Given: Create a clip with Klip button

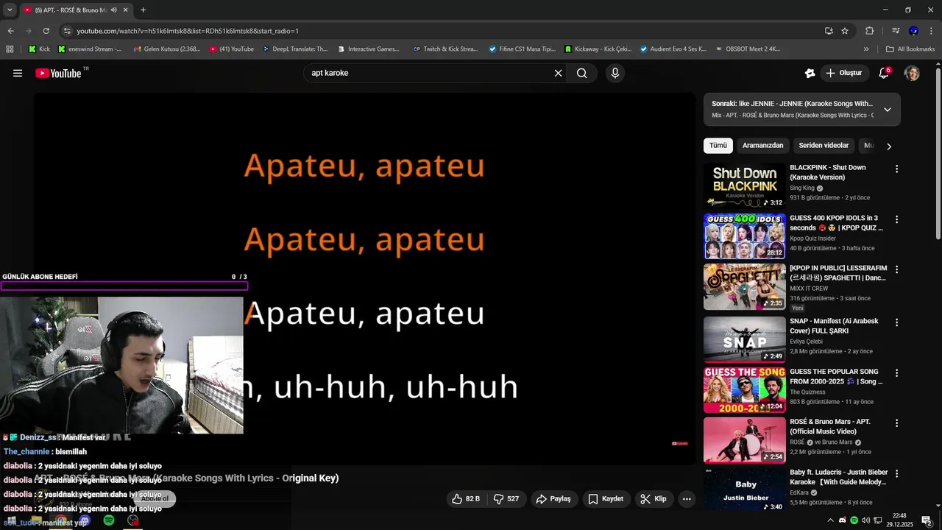Looking at the screenshot, I should (x=654, y=498).
